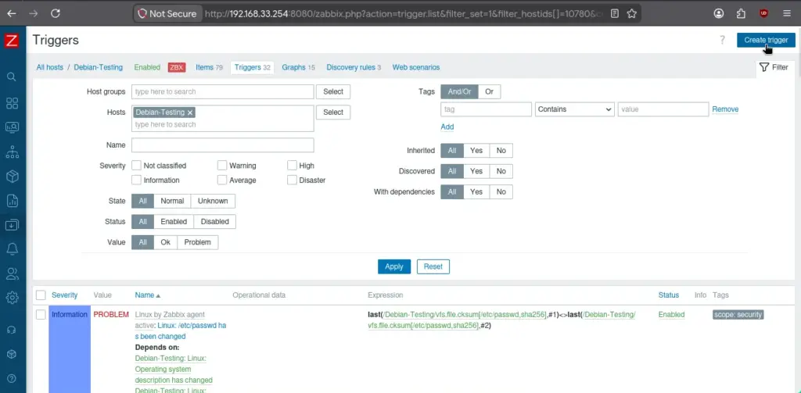801x393 pixels.
Task: Reset the trigger filter
Action: pos(433,266)
